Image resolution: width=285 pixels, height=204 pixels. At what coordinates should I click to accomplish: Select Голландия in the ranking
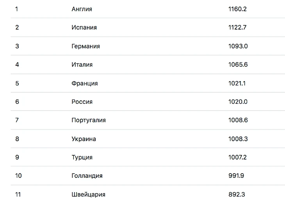(87, 176)
